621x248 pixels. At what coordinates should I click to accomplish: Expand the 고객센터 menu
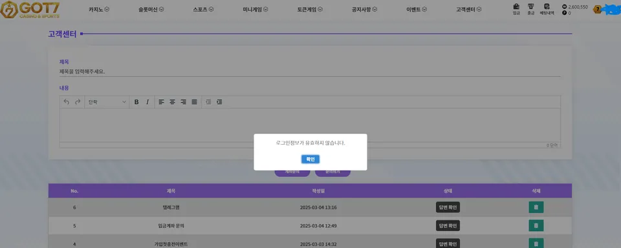tap(469, 10)
